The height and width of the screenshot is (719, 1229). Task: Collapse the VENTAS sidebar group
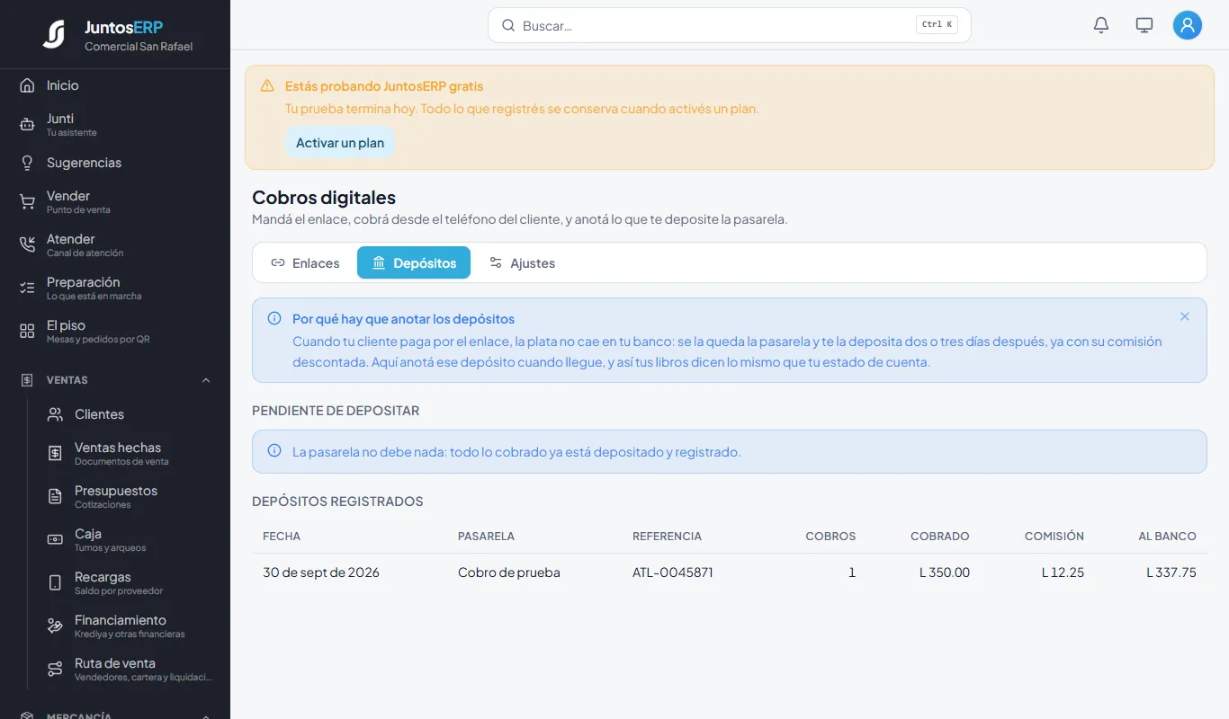(115, 380)
